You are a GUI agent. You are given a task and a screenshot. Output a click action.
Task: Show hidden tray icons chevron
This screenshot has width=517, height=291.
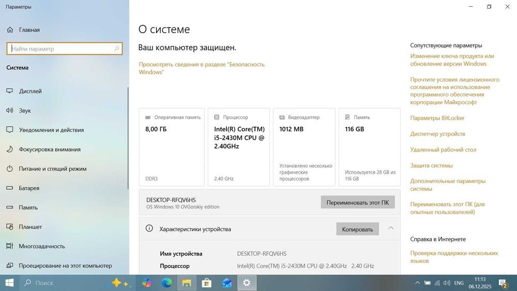click(417, 283)
